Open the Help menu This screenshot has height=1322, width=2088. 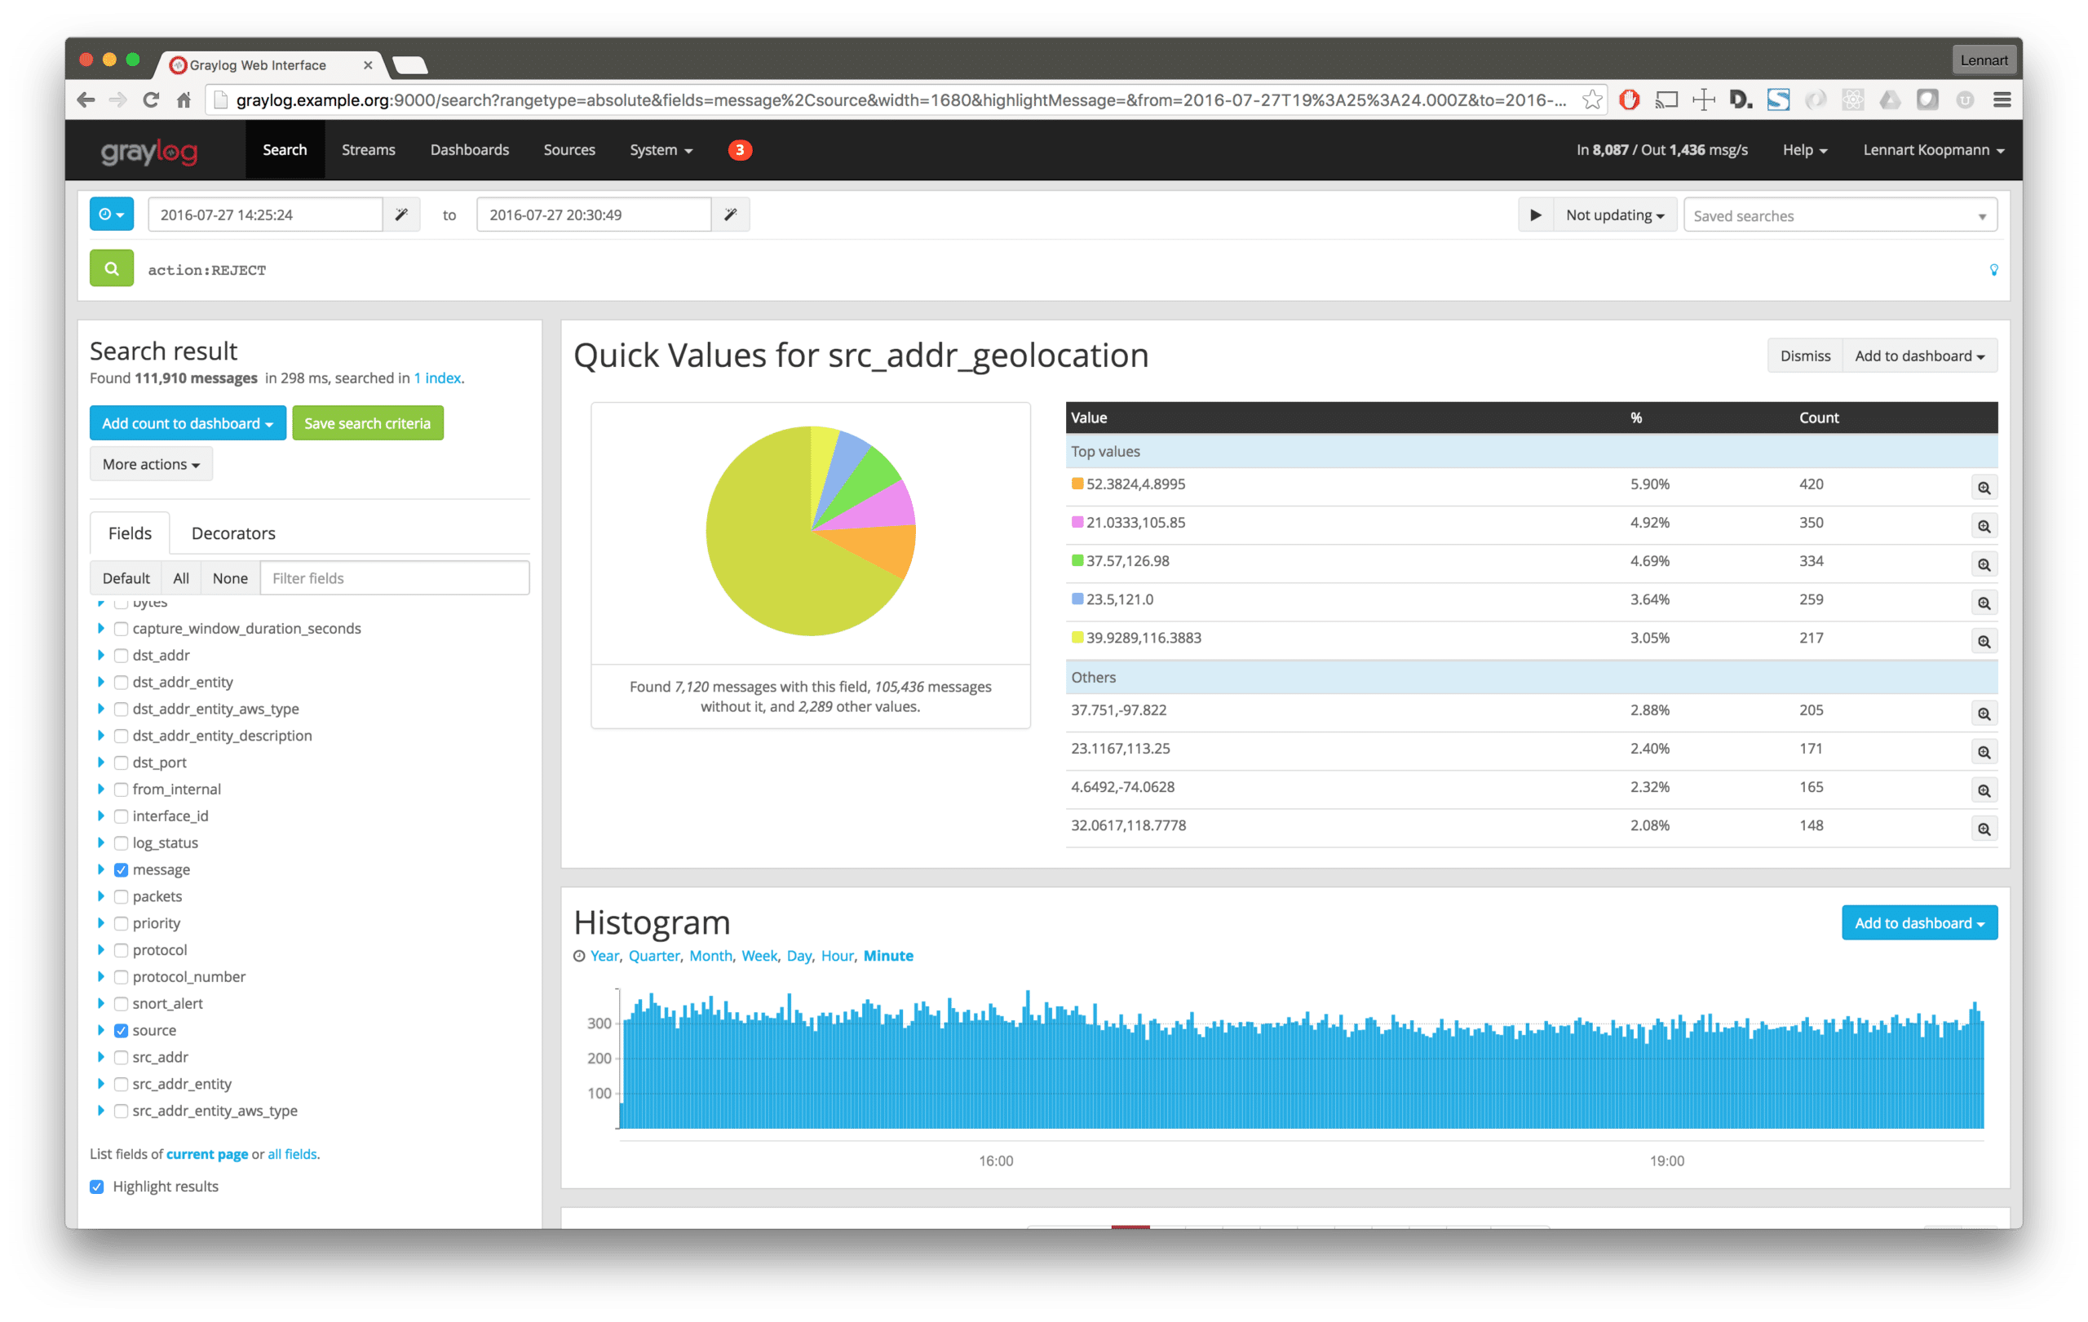click(x=1804, y=150)
